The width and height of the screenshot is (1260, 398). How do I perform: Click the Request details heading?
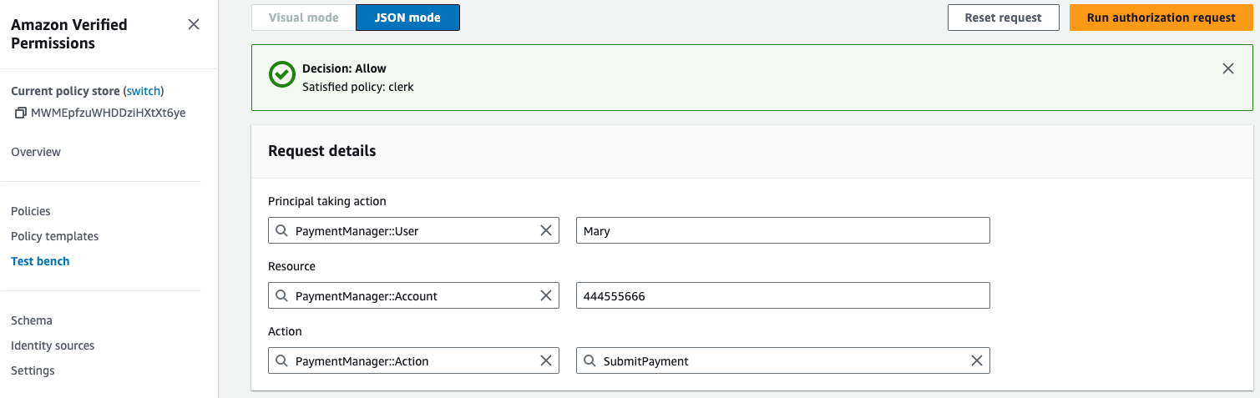[x=322, y=151]
